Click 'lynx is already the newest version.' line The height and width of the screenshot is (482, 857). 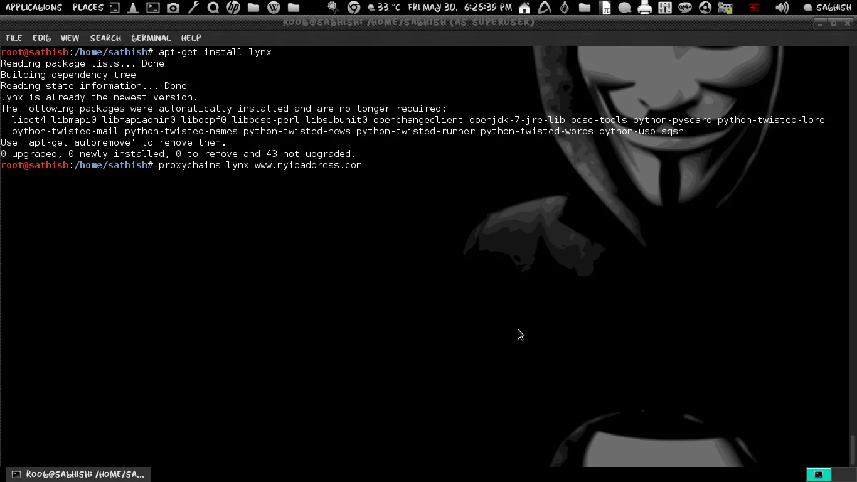tap(99, 97)
